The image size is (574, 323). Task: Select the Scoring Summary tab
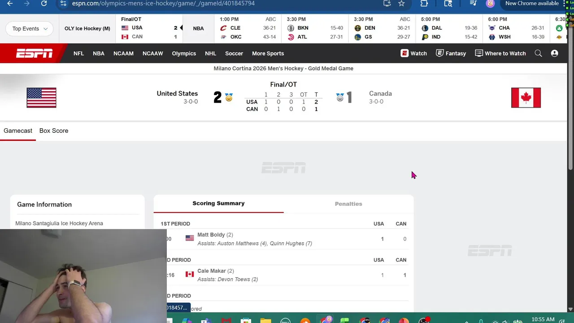(218, 204)
